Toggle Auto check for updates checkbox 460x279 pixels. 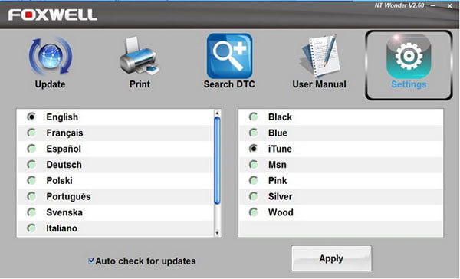pyautogui.click(x=91, y=261)
